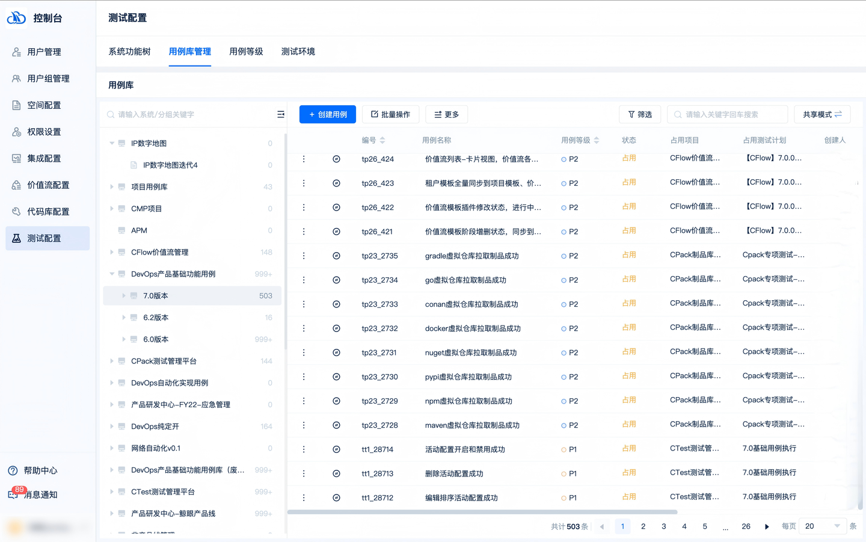Open the 更多 button menu
866x542 pixels.
446,114
